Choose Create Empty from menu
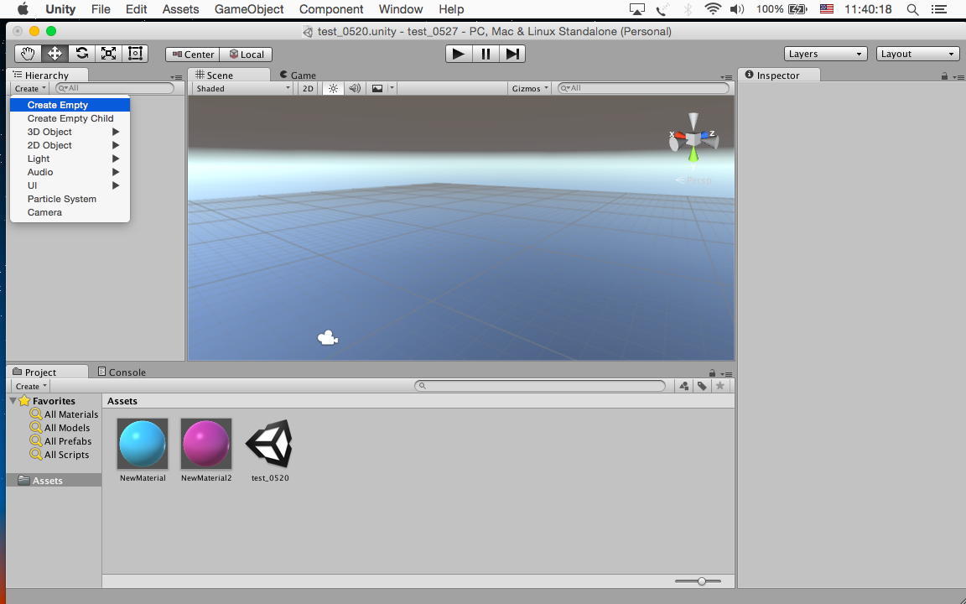The height and width of the screenshot is (604, 966). pyautogui.click(x=70, y=105)
